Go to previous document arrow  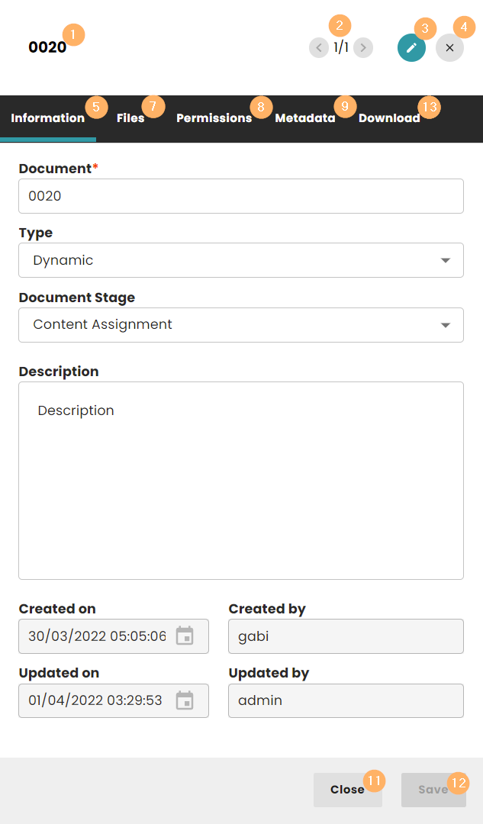(x=318, y=48)
